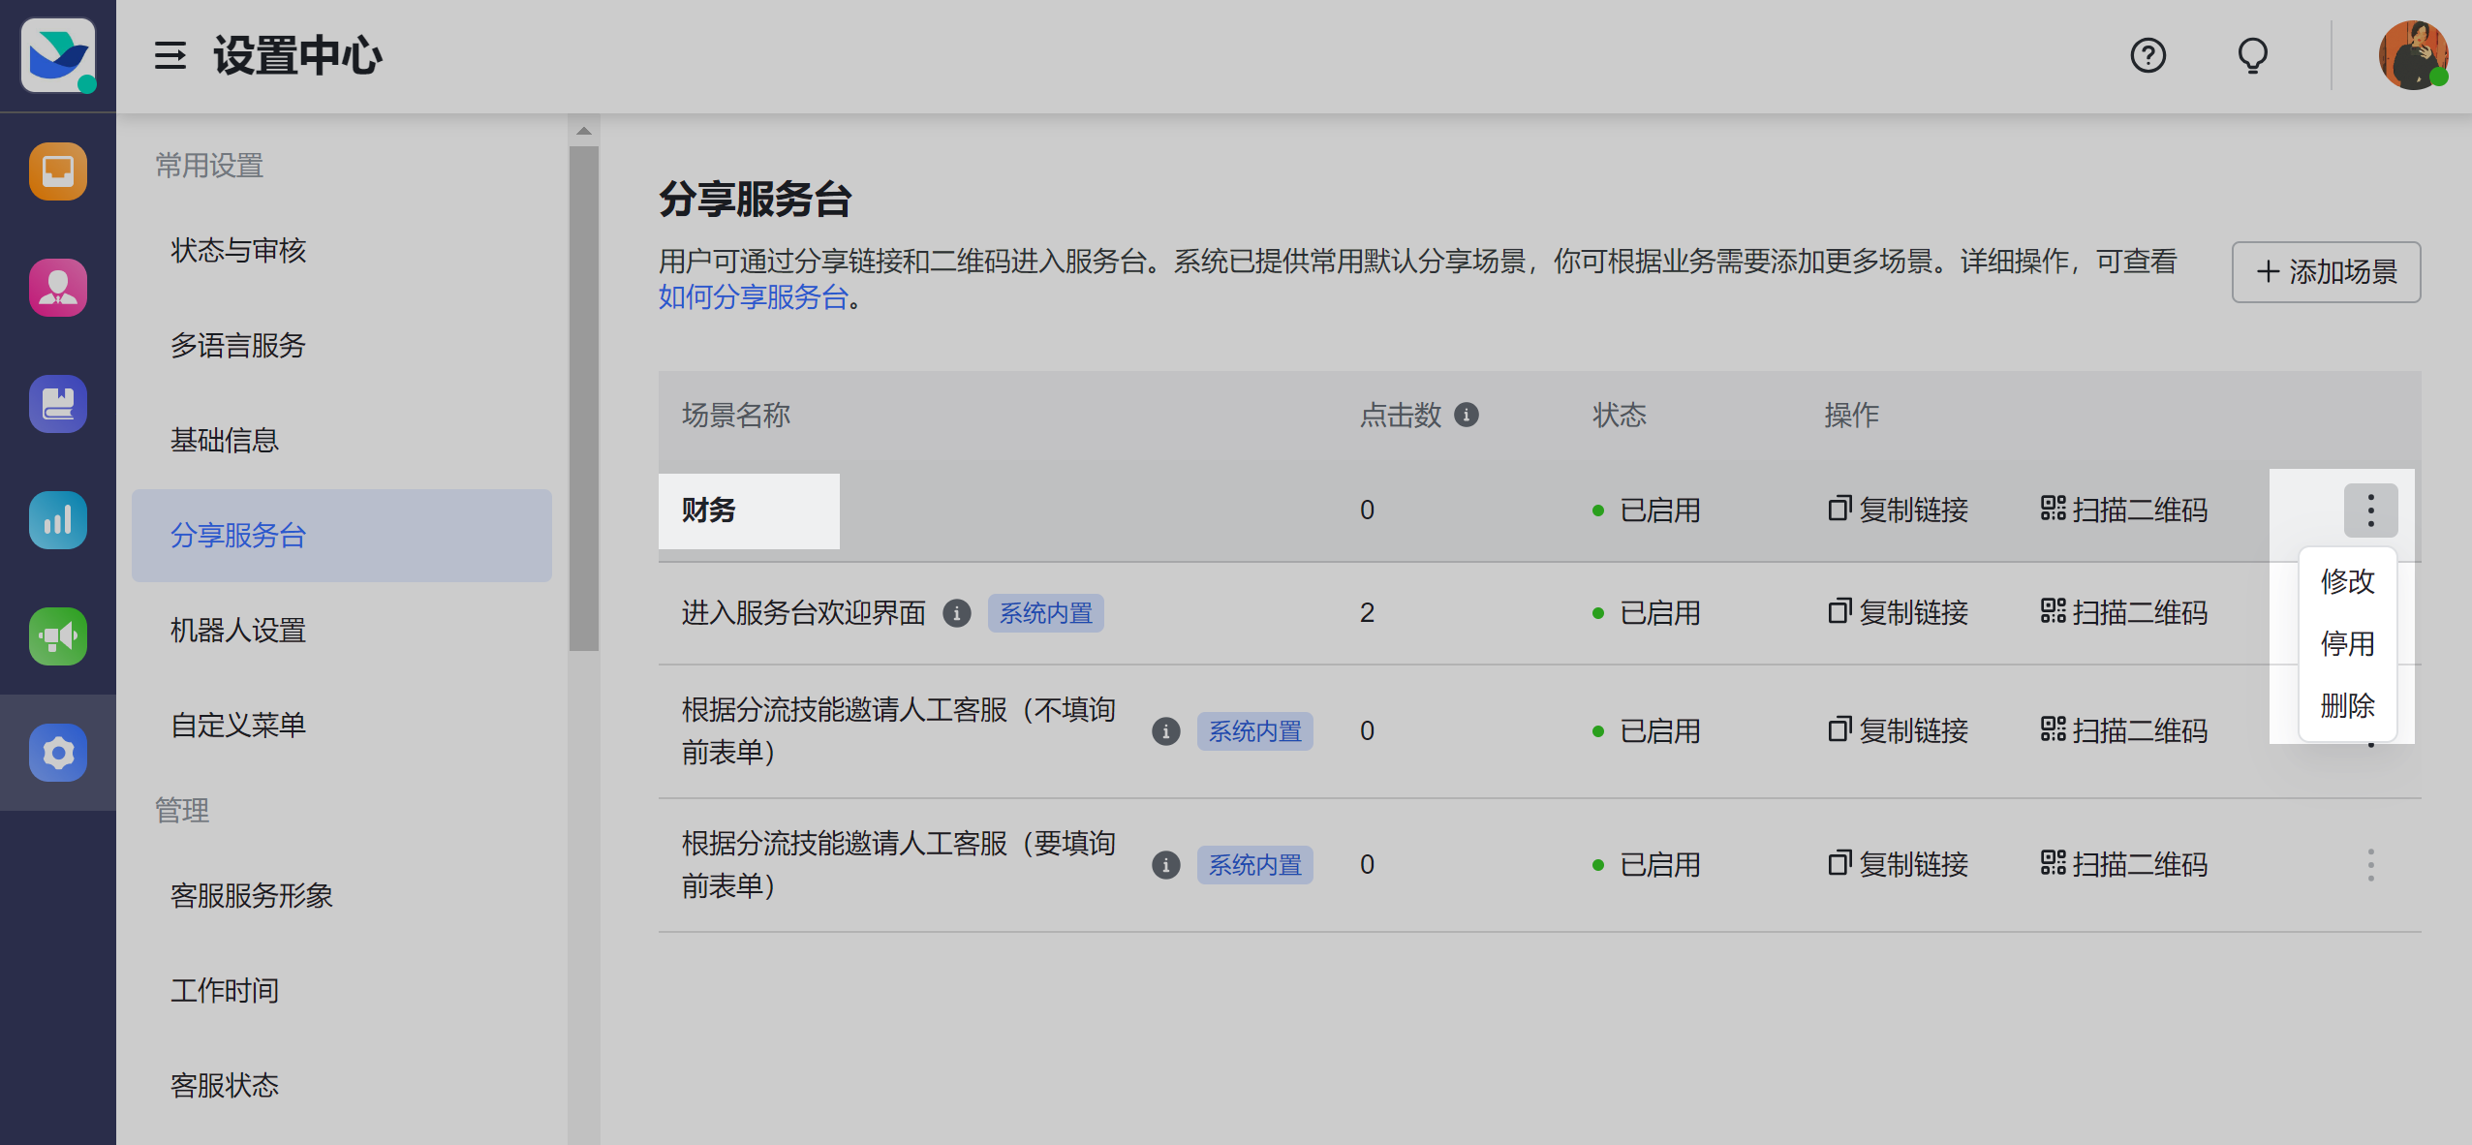Click click count 2 for 进入服务台欢迎界面

[x=1367, y=613]
